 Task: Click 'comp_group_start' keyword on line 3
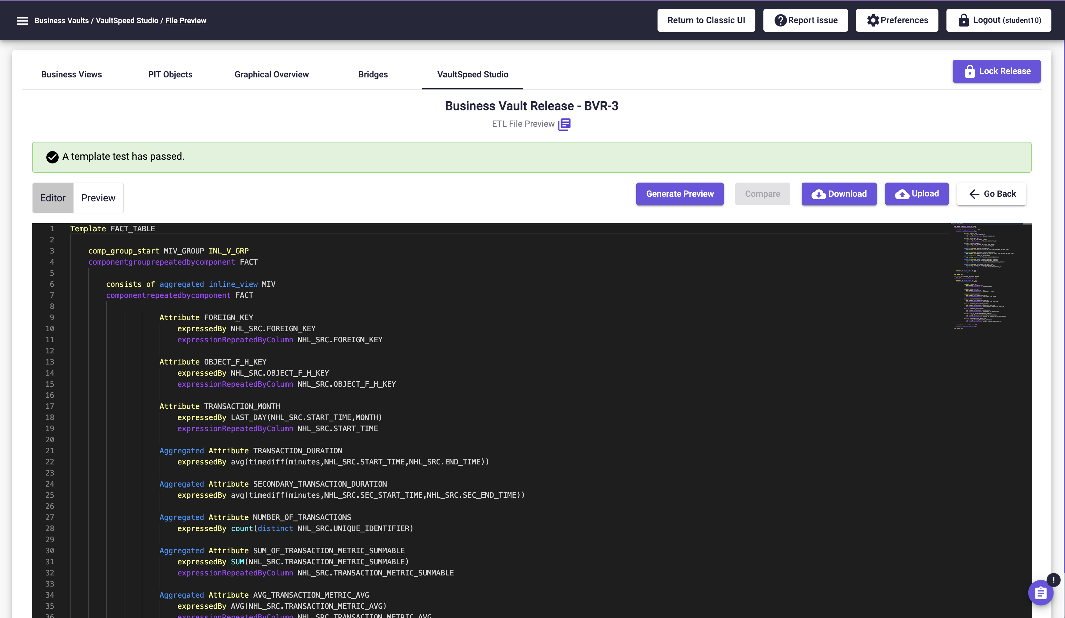[123, 251]
